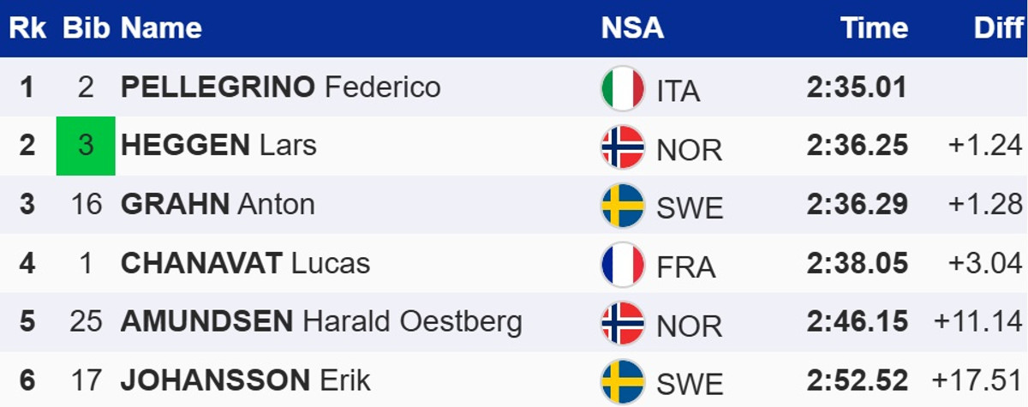This screenshot has height=407, width=1028.
Task: Click AMUNDSEN Harald Oestberg's name
Action: click(x=321, y=321)
